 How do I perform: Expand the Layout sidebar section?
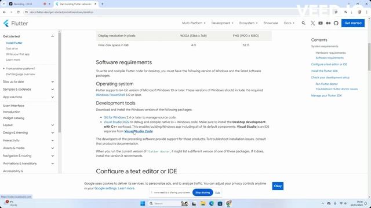coord(53,125)
